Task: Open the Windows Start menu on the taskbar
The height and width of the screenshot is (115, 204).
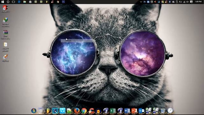Action: 3,2
